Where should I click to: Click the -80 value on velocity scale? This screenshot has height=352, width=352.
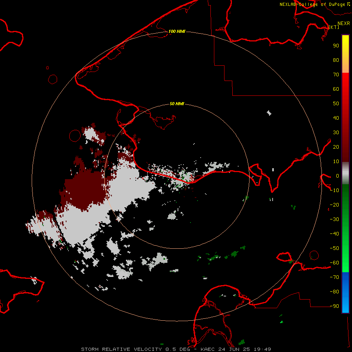click(x=334, y=292)
